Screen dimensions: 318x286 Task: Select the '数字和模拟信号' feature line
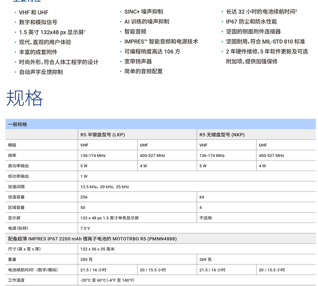coord(38,22)
